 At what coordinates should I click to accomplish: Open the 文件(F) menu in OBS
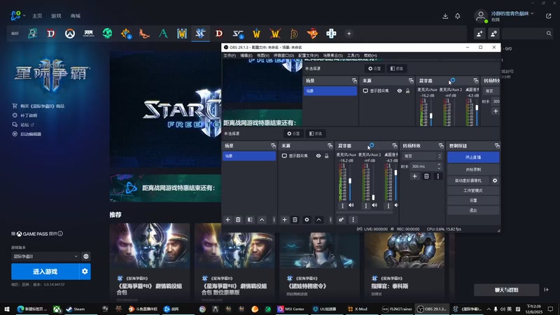click(230, 56)
